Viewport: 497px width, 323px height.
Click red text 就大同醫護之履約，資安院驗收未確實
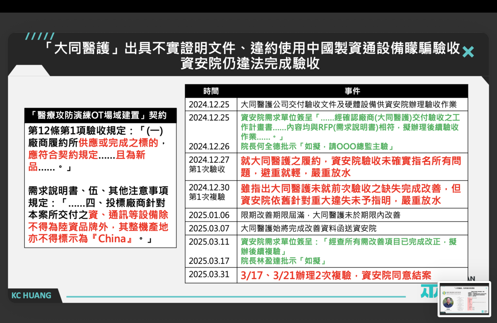tap(350, 166)
